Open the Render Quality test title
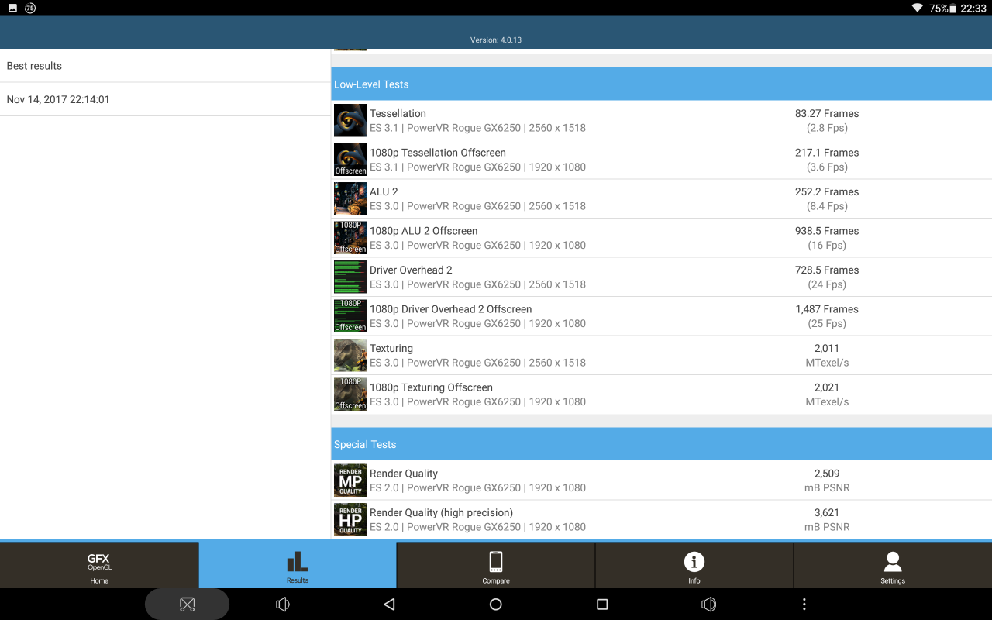The width and height of the screenshot is (992, 620). [404, 474]
